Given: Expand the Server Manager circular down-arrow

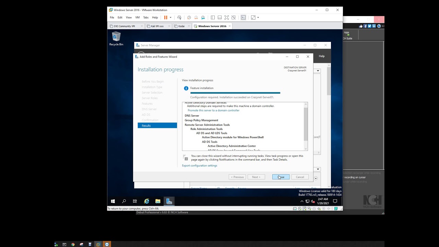Looking at the screenshot, I should click(x=316, y=178).
